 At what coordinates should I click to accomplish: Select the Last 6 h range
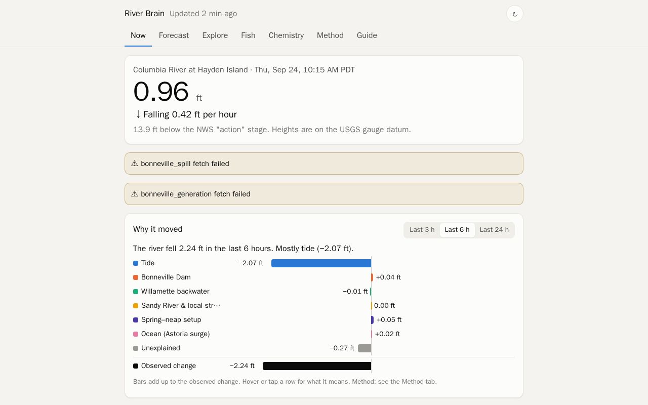click(x=457, y=230)
